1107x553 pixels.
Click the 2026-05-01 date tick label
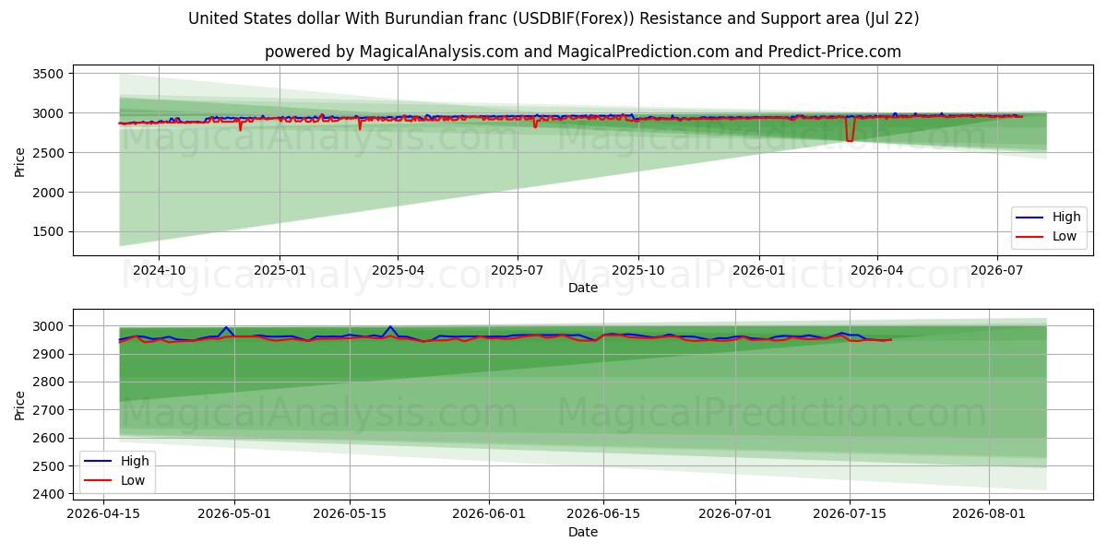click(235, 515)
